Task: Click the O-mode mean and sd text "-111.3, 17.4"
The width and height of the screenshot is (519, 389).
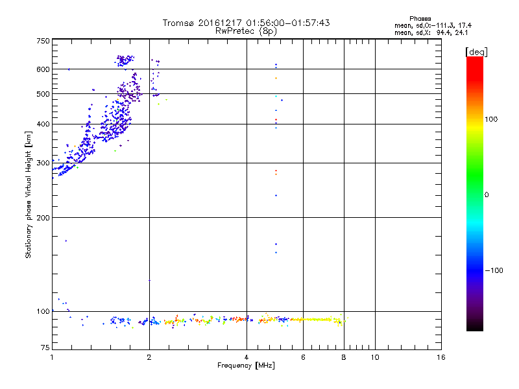Action: pos(453,25)
